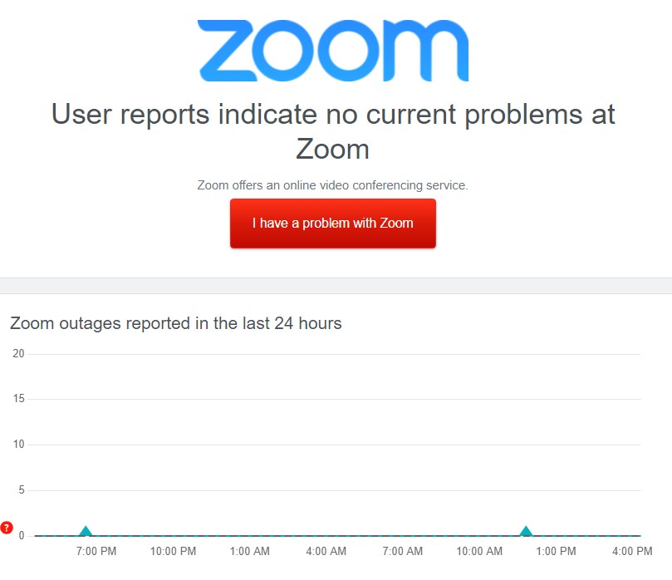Click the "User reports indicate no current problems" headline
Screen dimensions: 672x580
coord(333,130)
